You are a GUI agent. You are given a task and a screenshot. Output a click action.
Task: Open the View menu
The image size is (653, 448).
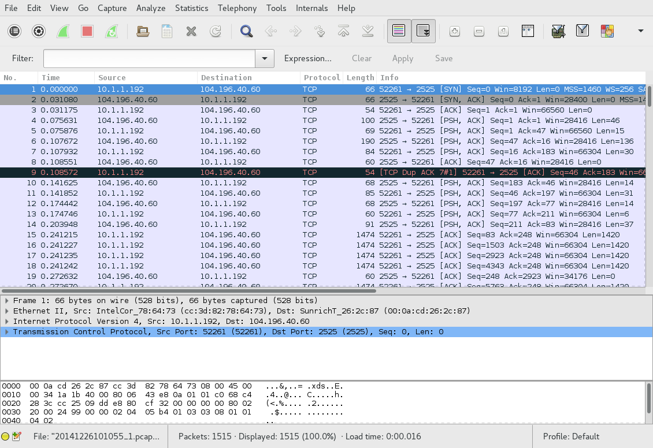[59, 8]
